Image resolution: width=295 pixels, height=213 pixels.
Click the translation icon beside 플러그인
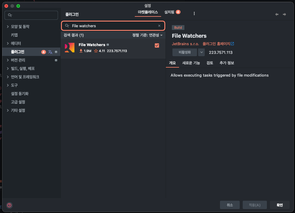[x=50, y=52]
